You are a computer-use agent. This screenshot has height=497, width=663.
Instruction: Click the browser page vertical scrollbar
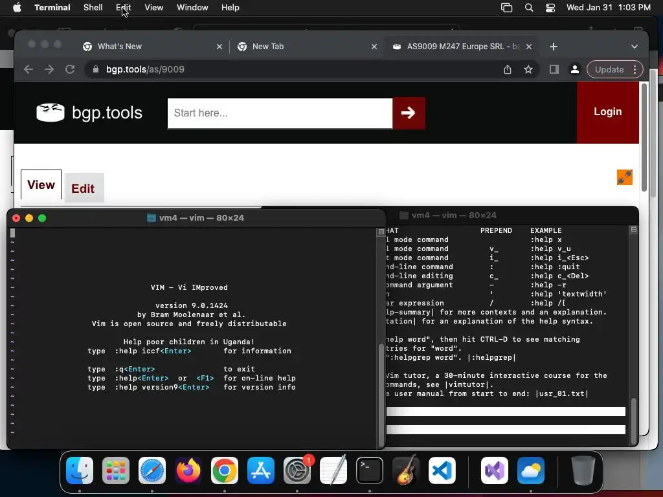pyautogui.click(x=644, y=137)
